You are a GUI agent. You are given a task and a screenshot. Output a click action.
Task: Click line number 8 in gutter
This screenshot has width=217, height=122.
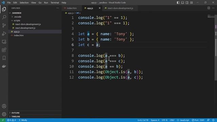coord(73,56)
